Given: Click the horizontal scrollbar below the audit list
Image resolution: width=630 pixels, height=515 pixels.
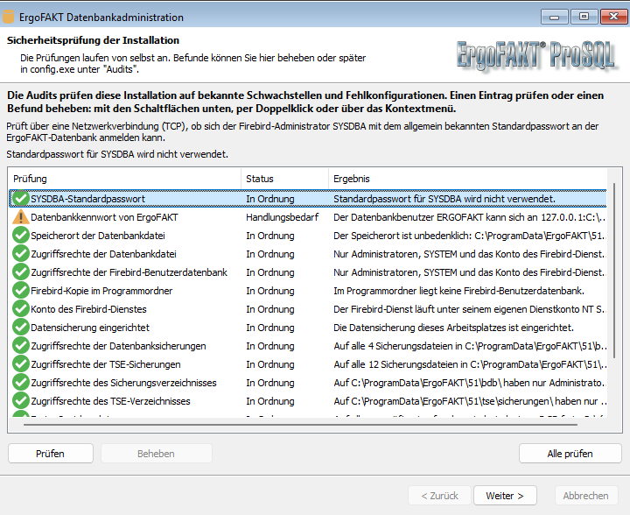Looking at the screenshot, I should point(300,424).
